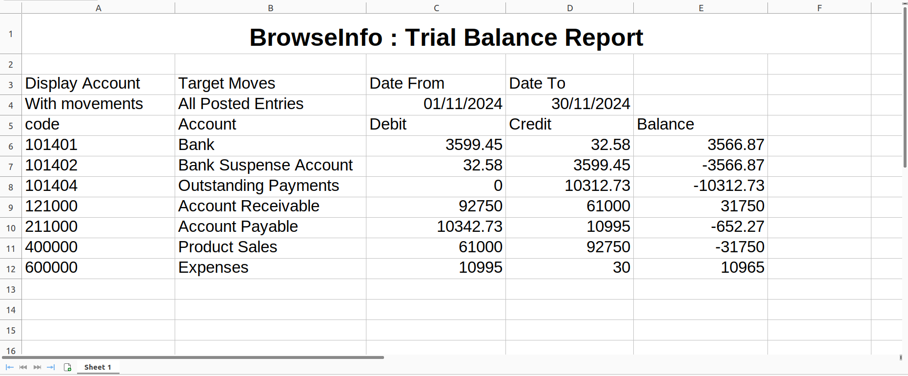Image resolution: width=908 pixels, height=376 pixels.
Task: Go to the next sheet with the navigation arrow
Action: [x=37, y=367]
